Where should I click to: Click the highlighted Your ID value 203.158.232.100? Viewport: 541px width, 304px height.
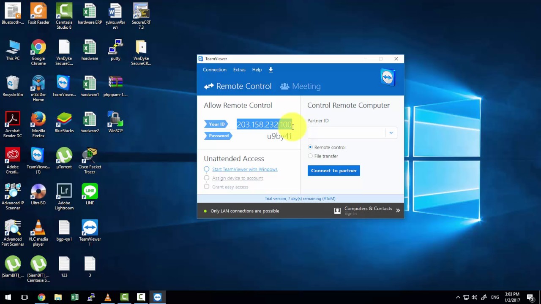(x=264, y=125)
